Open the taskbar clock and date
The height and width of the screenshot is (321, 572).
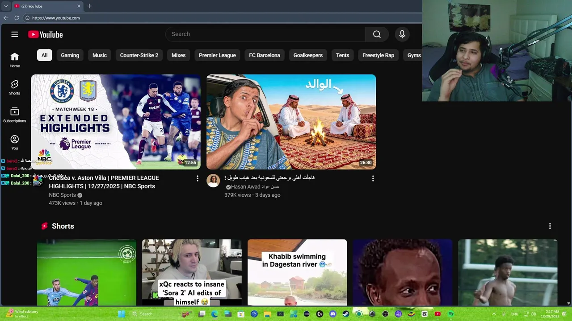coord(552,314)
